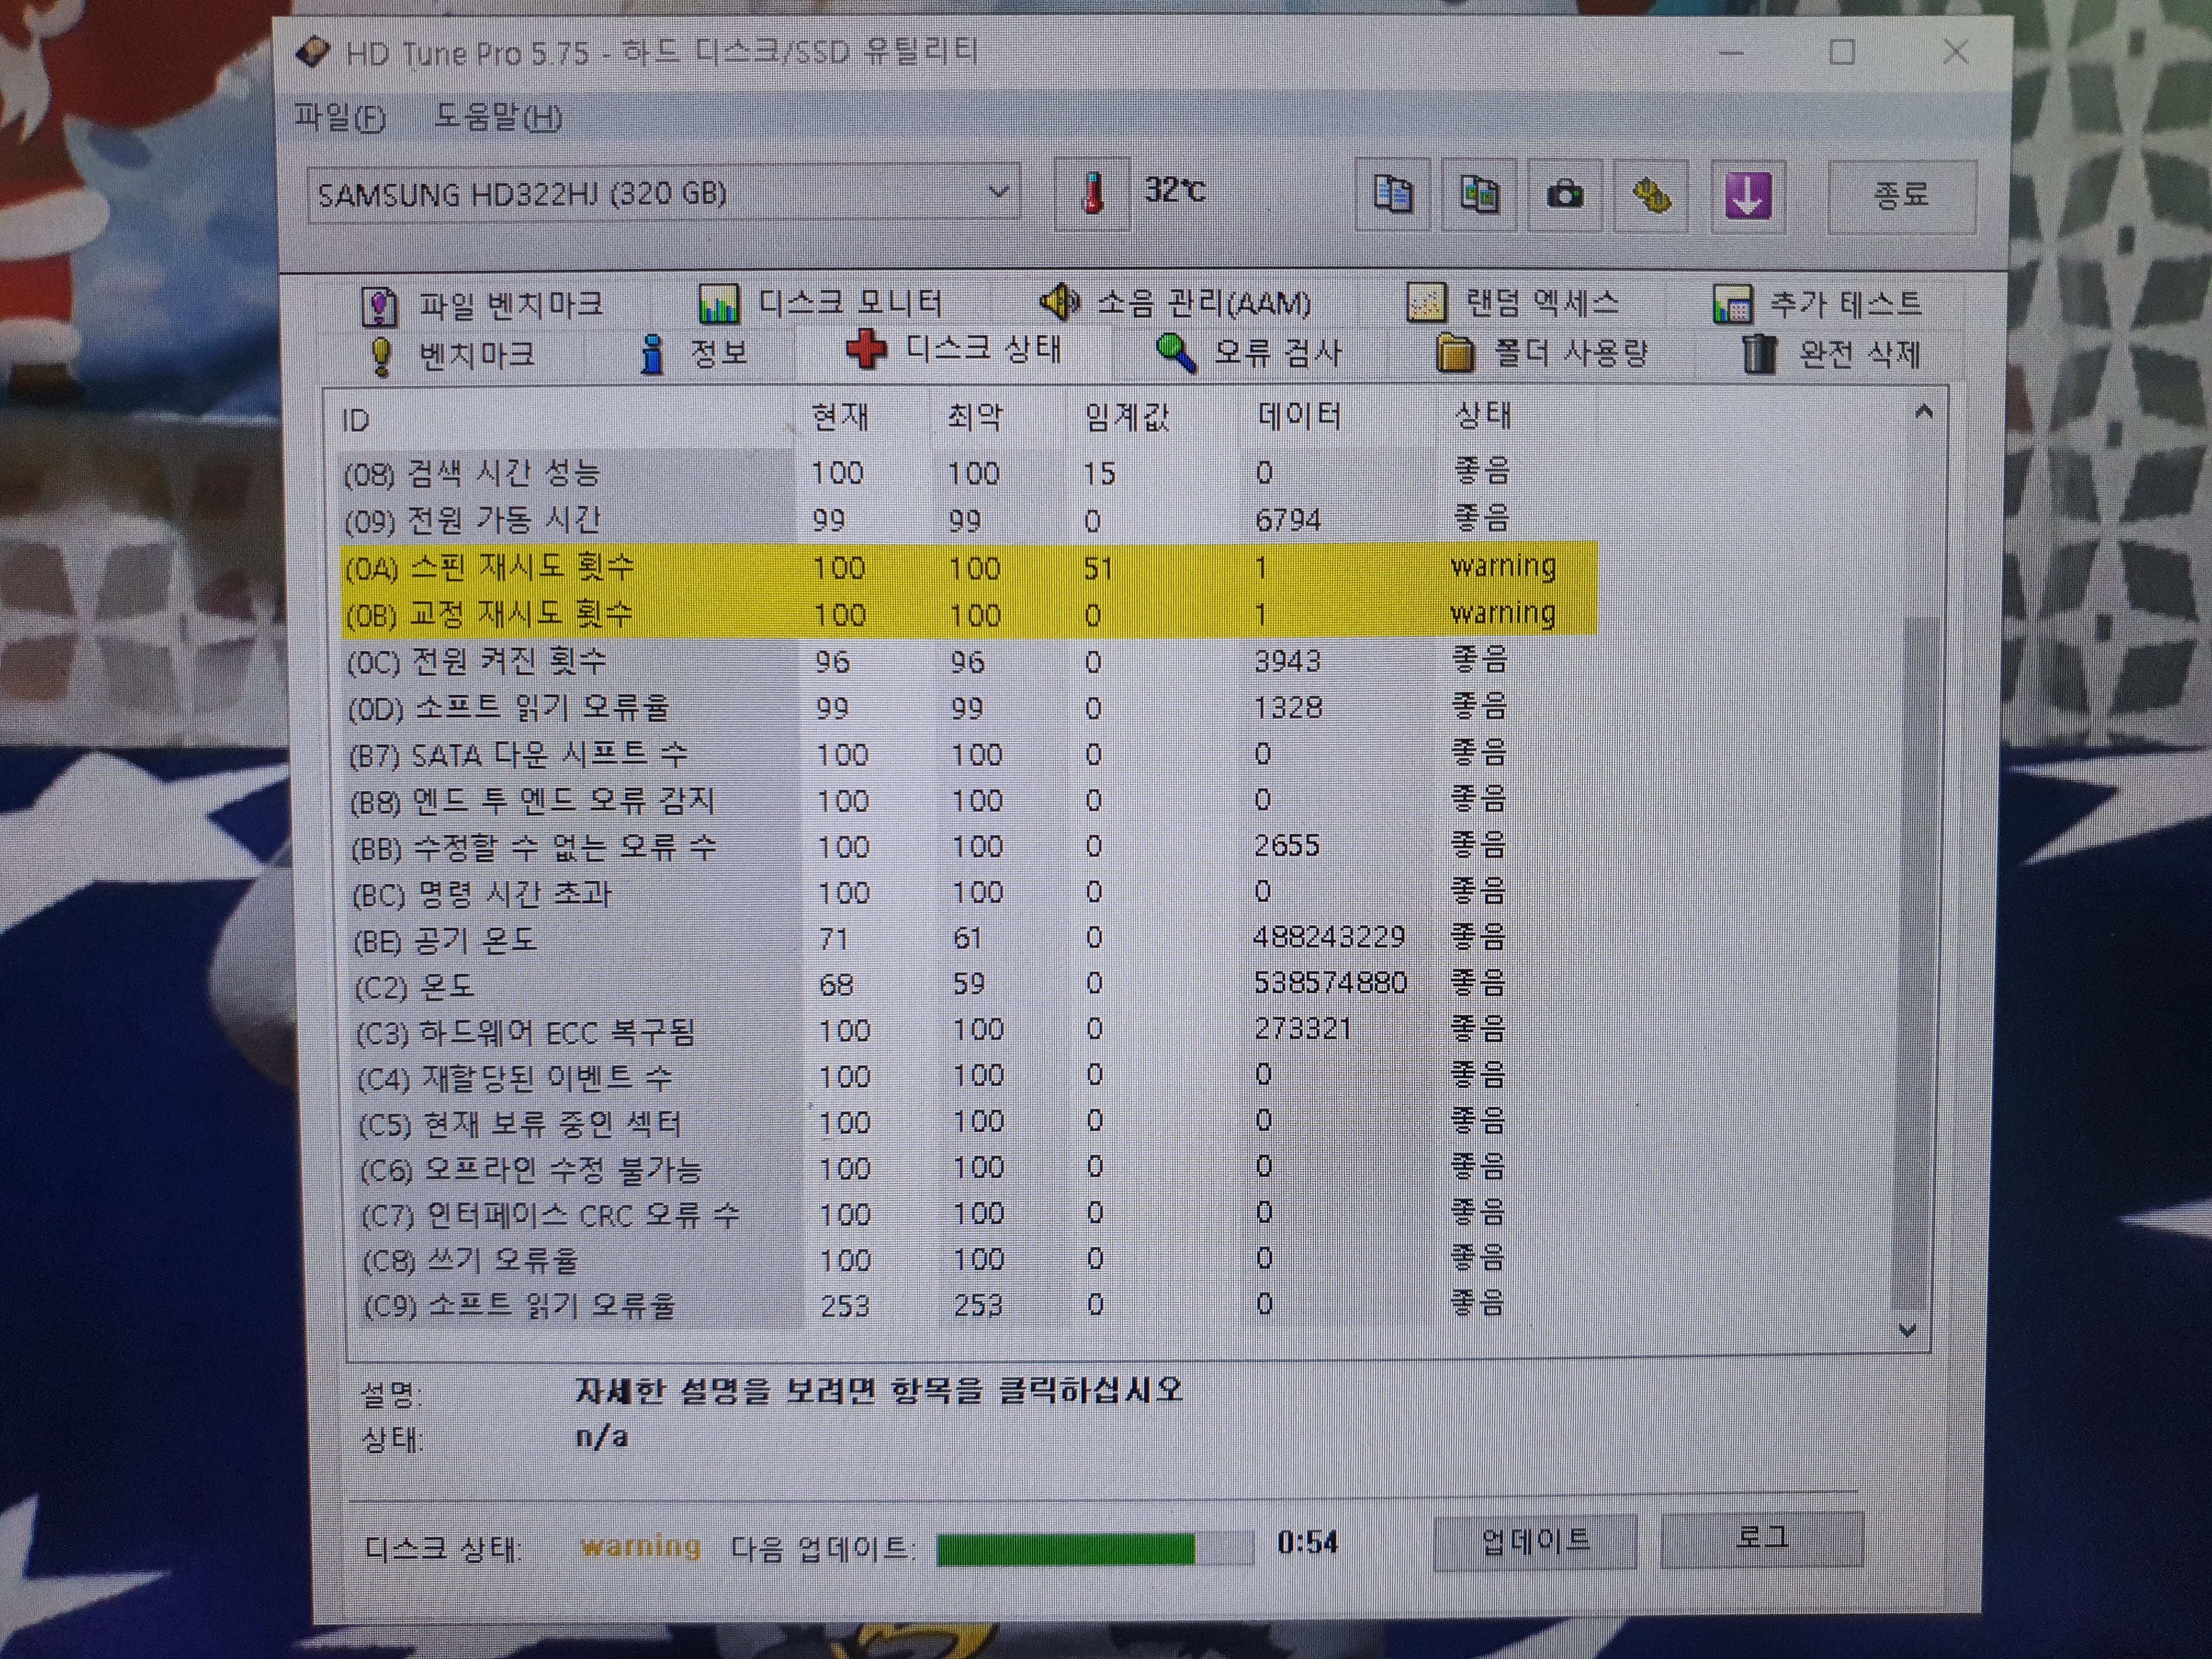Open the options wrench icon
The width and height of the screenshot is (2212, 1659).
[x=1651, y=195]
